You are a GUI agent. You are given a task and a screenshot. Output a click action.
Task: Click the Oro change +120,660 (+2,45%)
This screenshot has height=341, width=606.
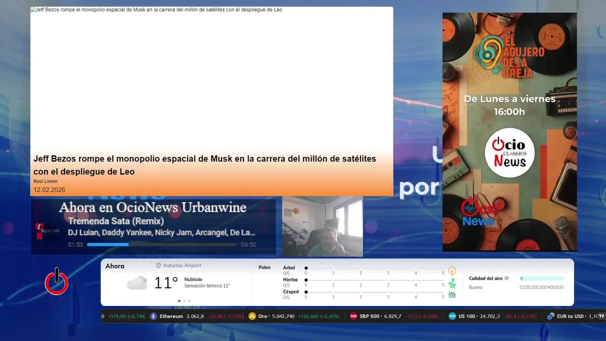(x=319, y=316)
